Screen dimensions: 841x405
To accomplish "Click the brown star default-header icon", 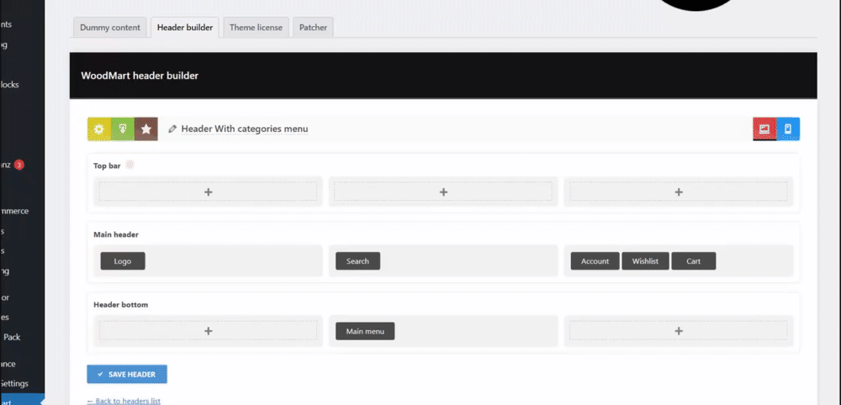I will [145, 129].
